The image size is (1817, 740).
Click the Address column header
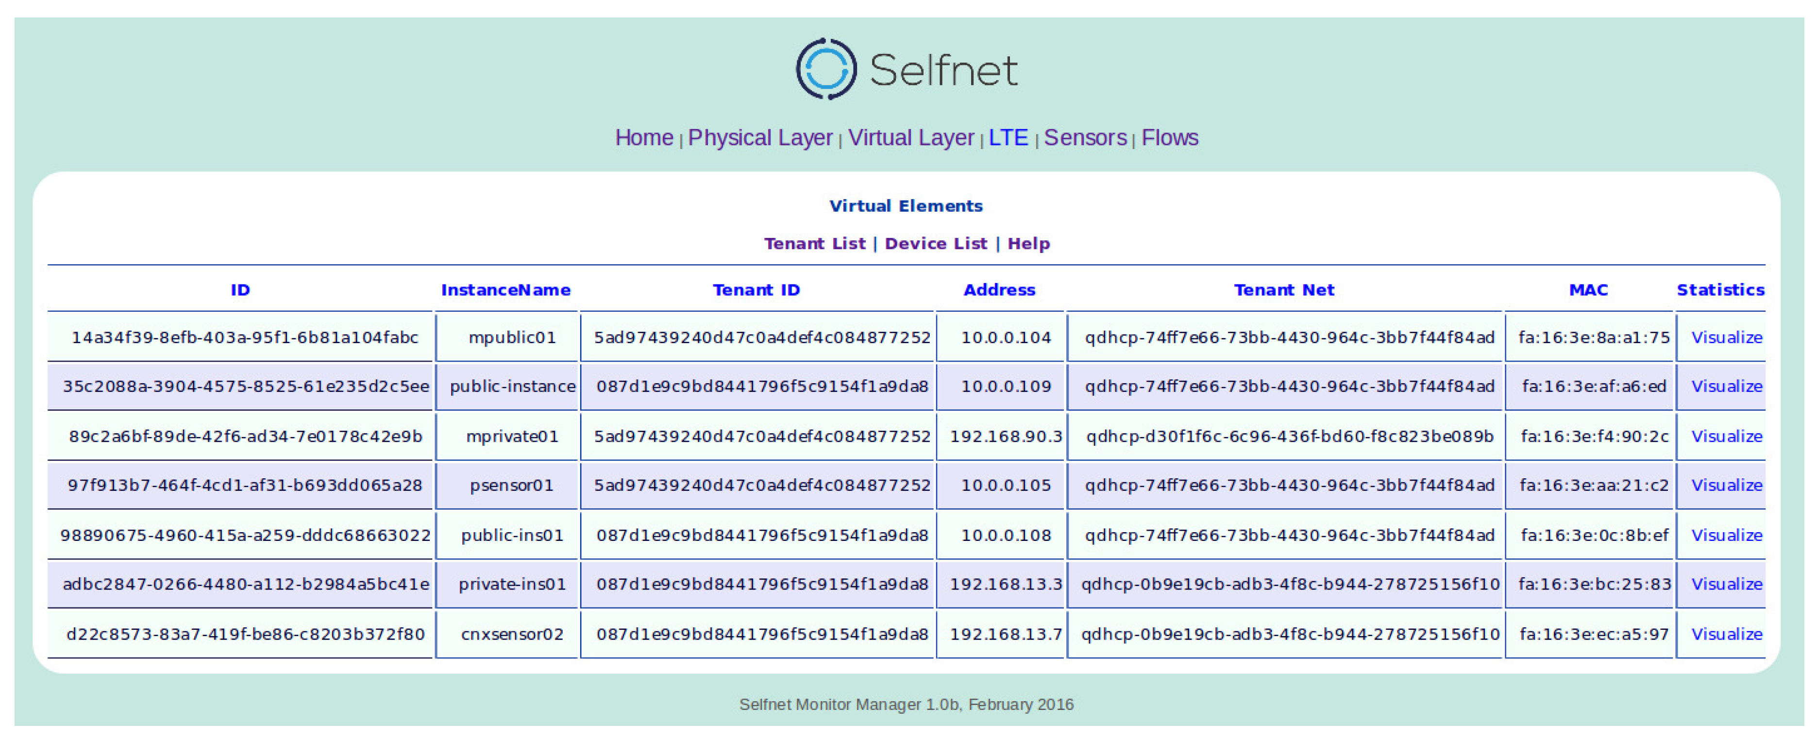pos(999,290)
